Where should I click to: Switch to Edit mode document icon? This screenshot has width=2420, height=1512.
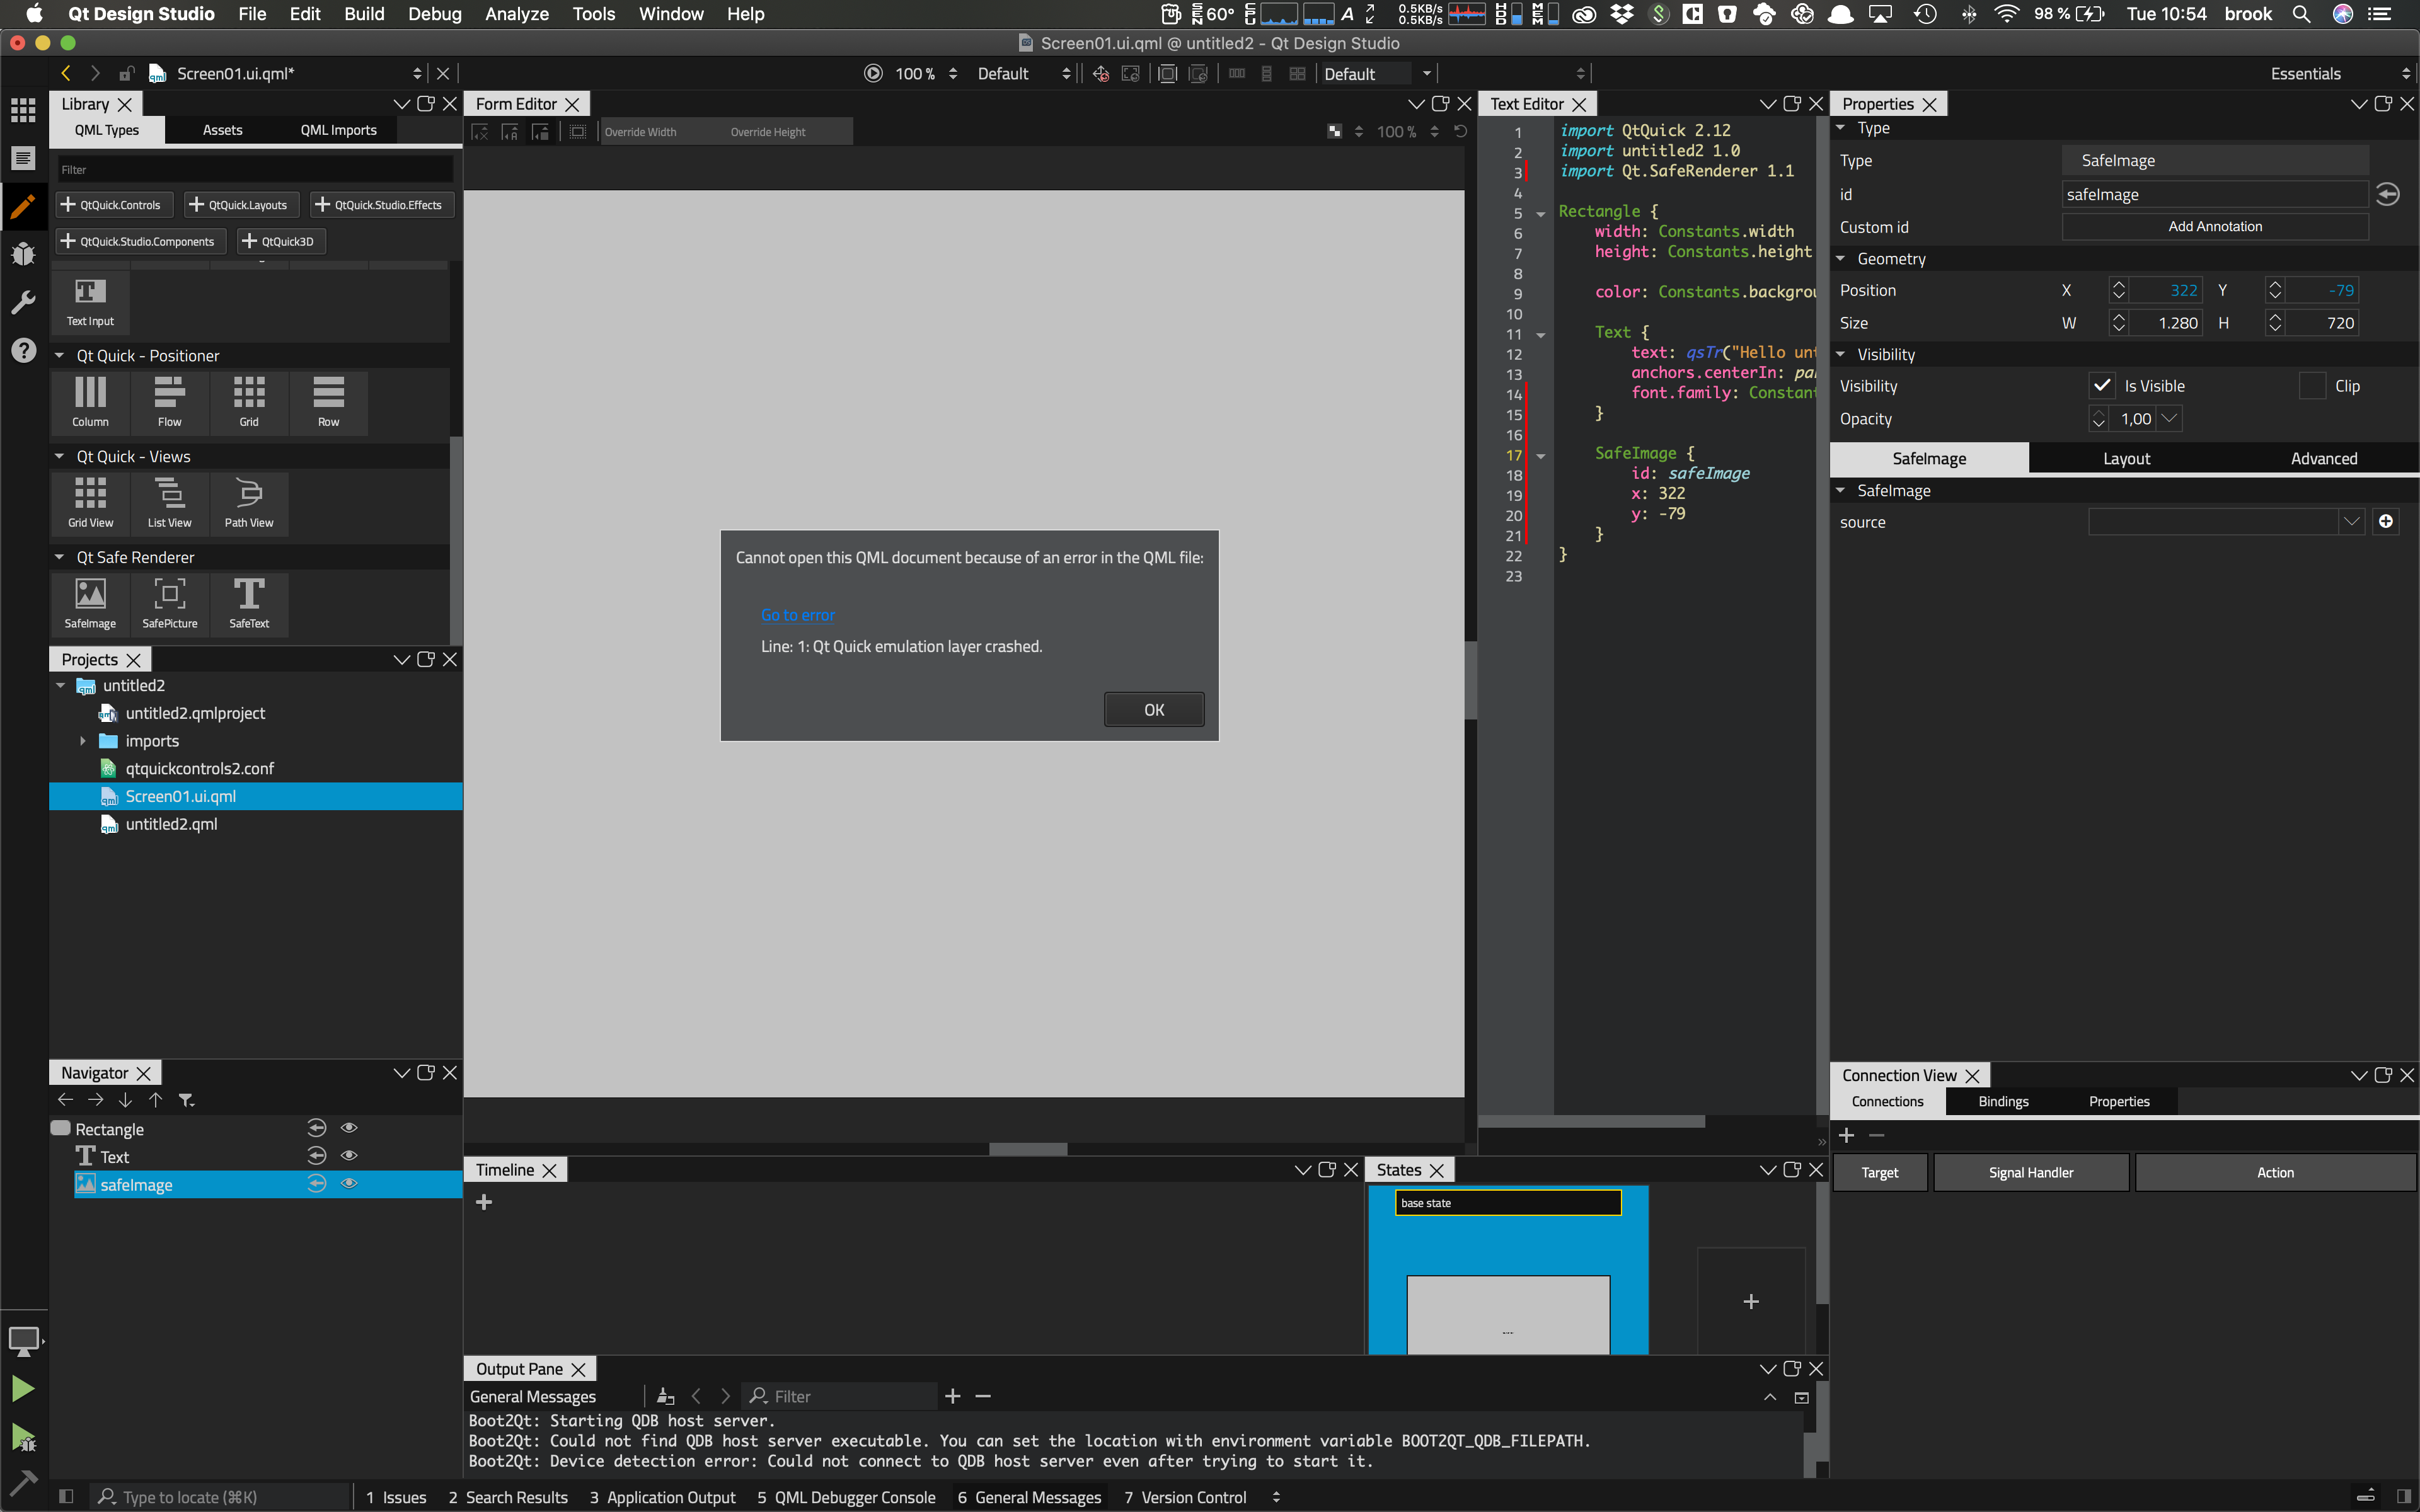(x=23, y=158)
